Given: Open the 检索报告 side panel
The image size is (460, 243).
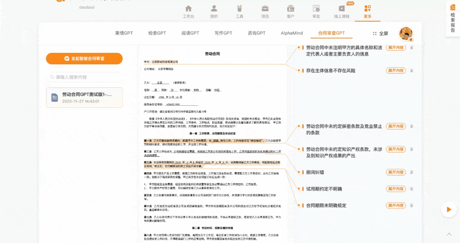Looking at the screenshot, I should coord(453,18).
